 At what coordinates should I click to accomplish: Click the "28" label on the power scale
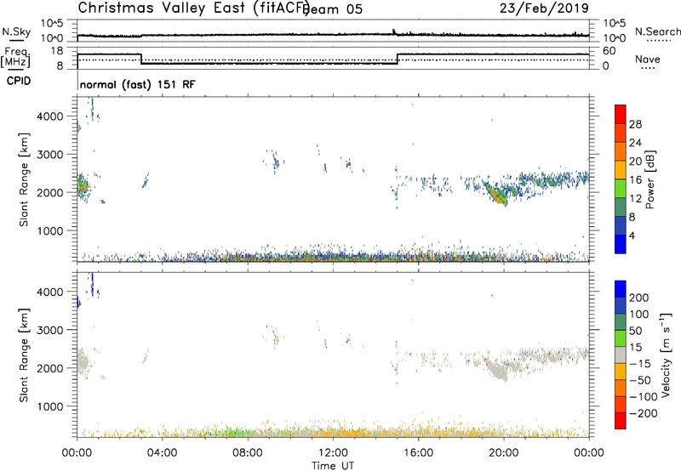click(x=635, y=124)
